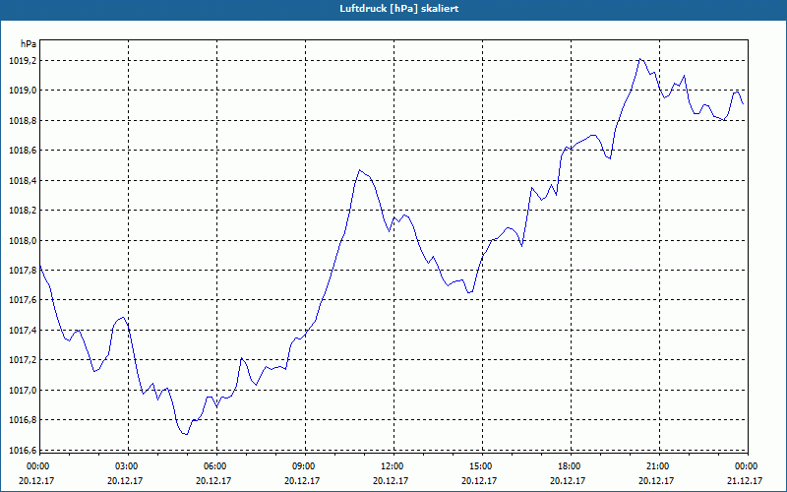Click the "09:00" time label
The image size is (787, 492).
pyautogui.click(x=305, y=466)
